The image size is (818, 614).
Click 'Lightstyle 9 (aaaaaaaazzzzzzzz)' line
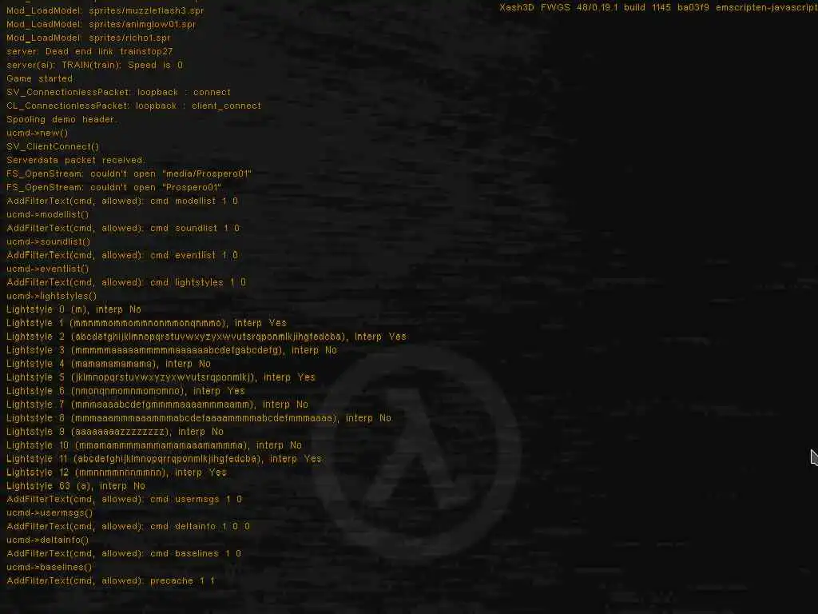tap(115, 431)
